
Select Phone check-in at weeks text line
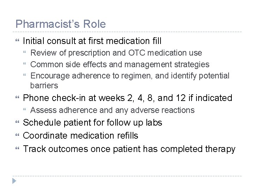[x=127, y=98]
